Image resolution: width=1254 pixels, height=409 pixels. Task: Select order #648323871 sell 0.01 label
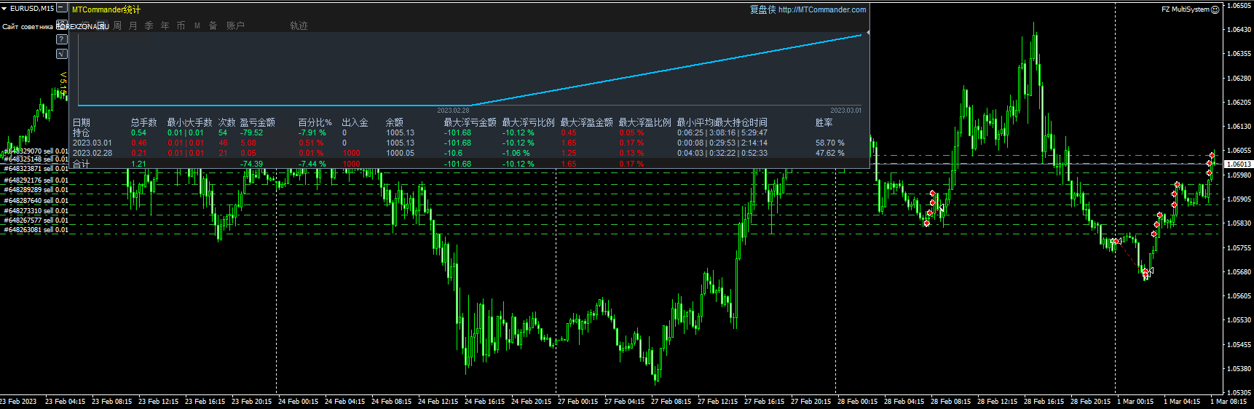pyautogui.click(x=36, y=168)
